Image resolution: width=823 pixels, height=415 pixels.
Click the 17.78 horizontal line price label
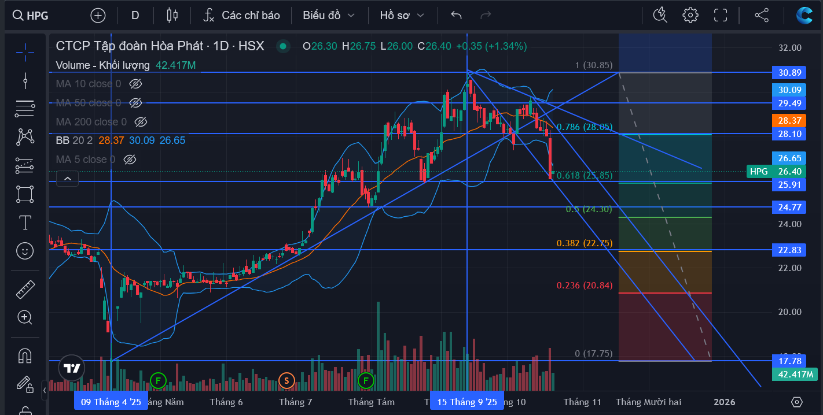click(789, 361)
